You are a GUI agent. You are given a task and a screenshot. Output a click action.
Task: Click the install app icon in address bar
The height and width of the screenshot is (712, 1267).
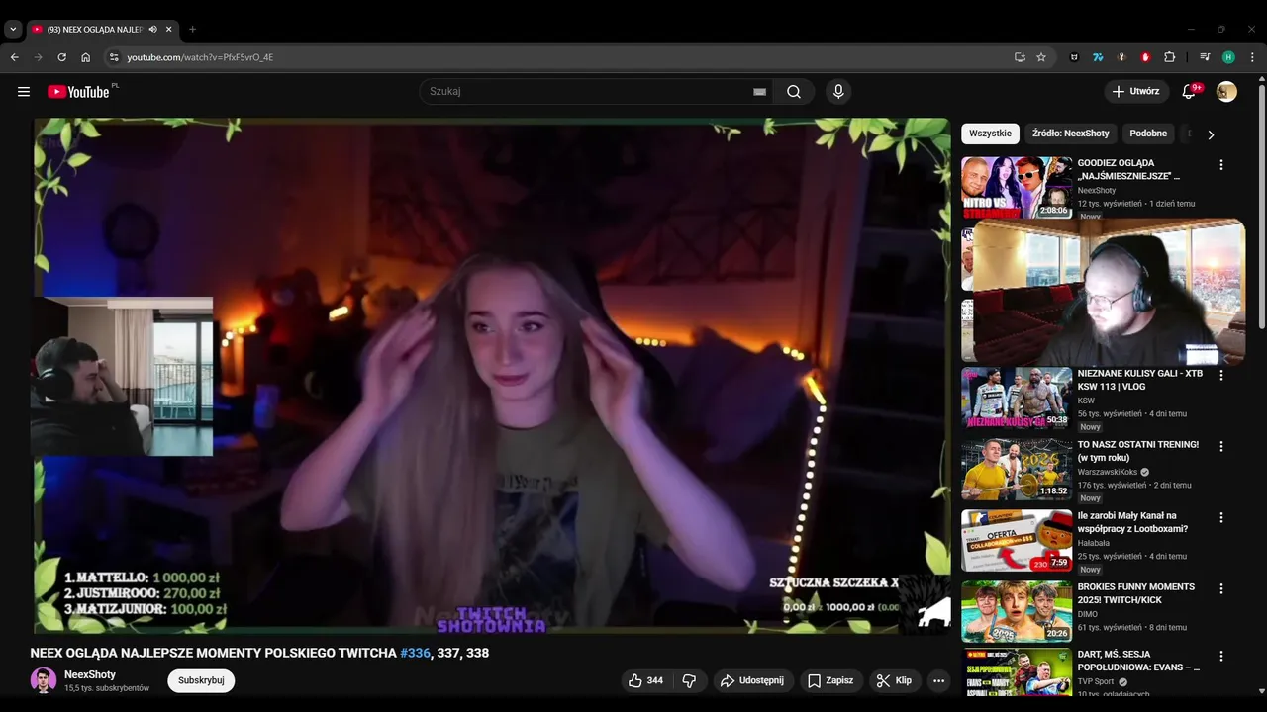click(x=1020, y=57)
